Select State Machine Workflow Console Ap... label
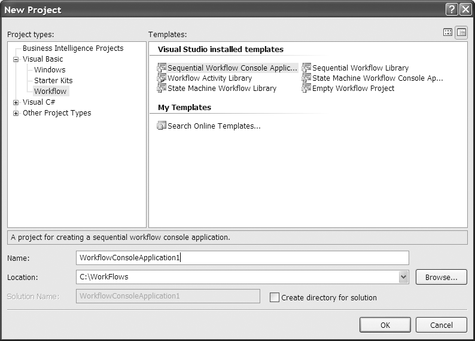 click(x=377, y=78)
